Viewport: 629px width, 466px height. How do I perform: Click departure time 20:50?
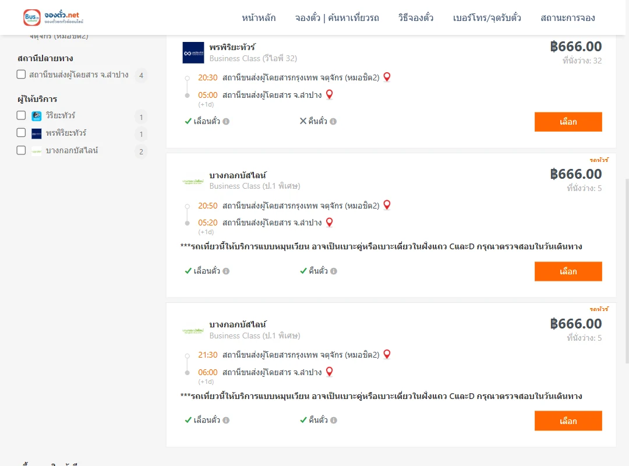click(x=208, y=206)
